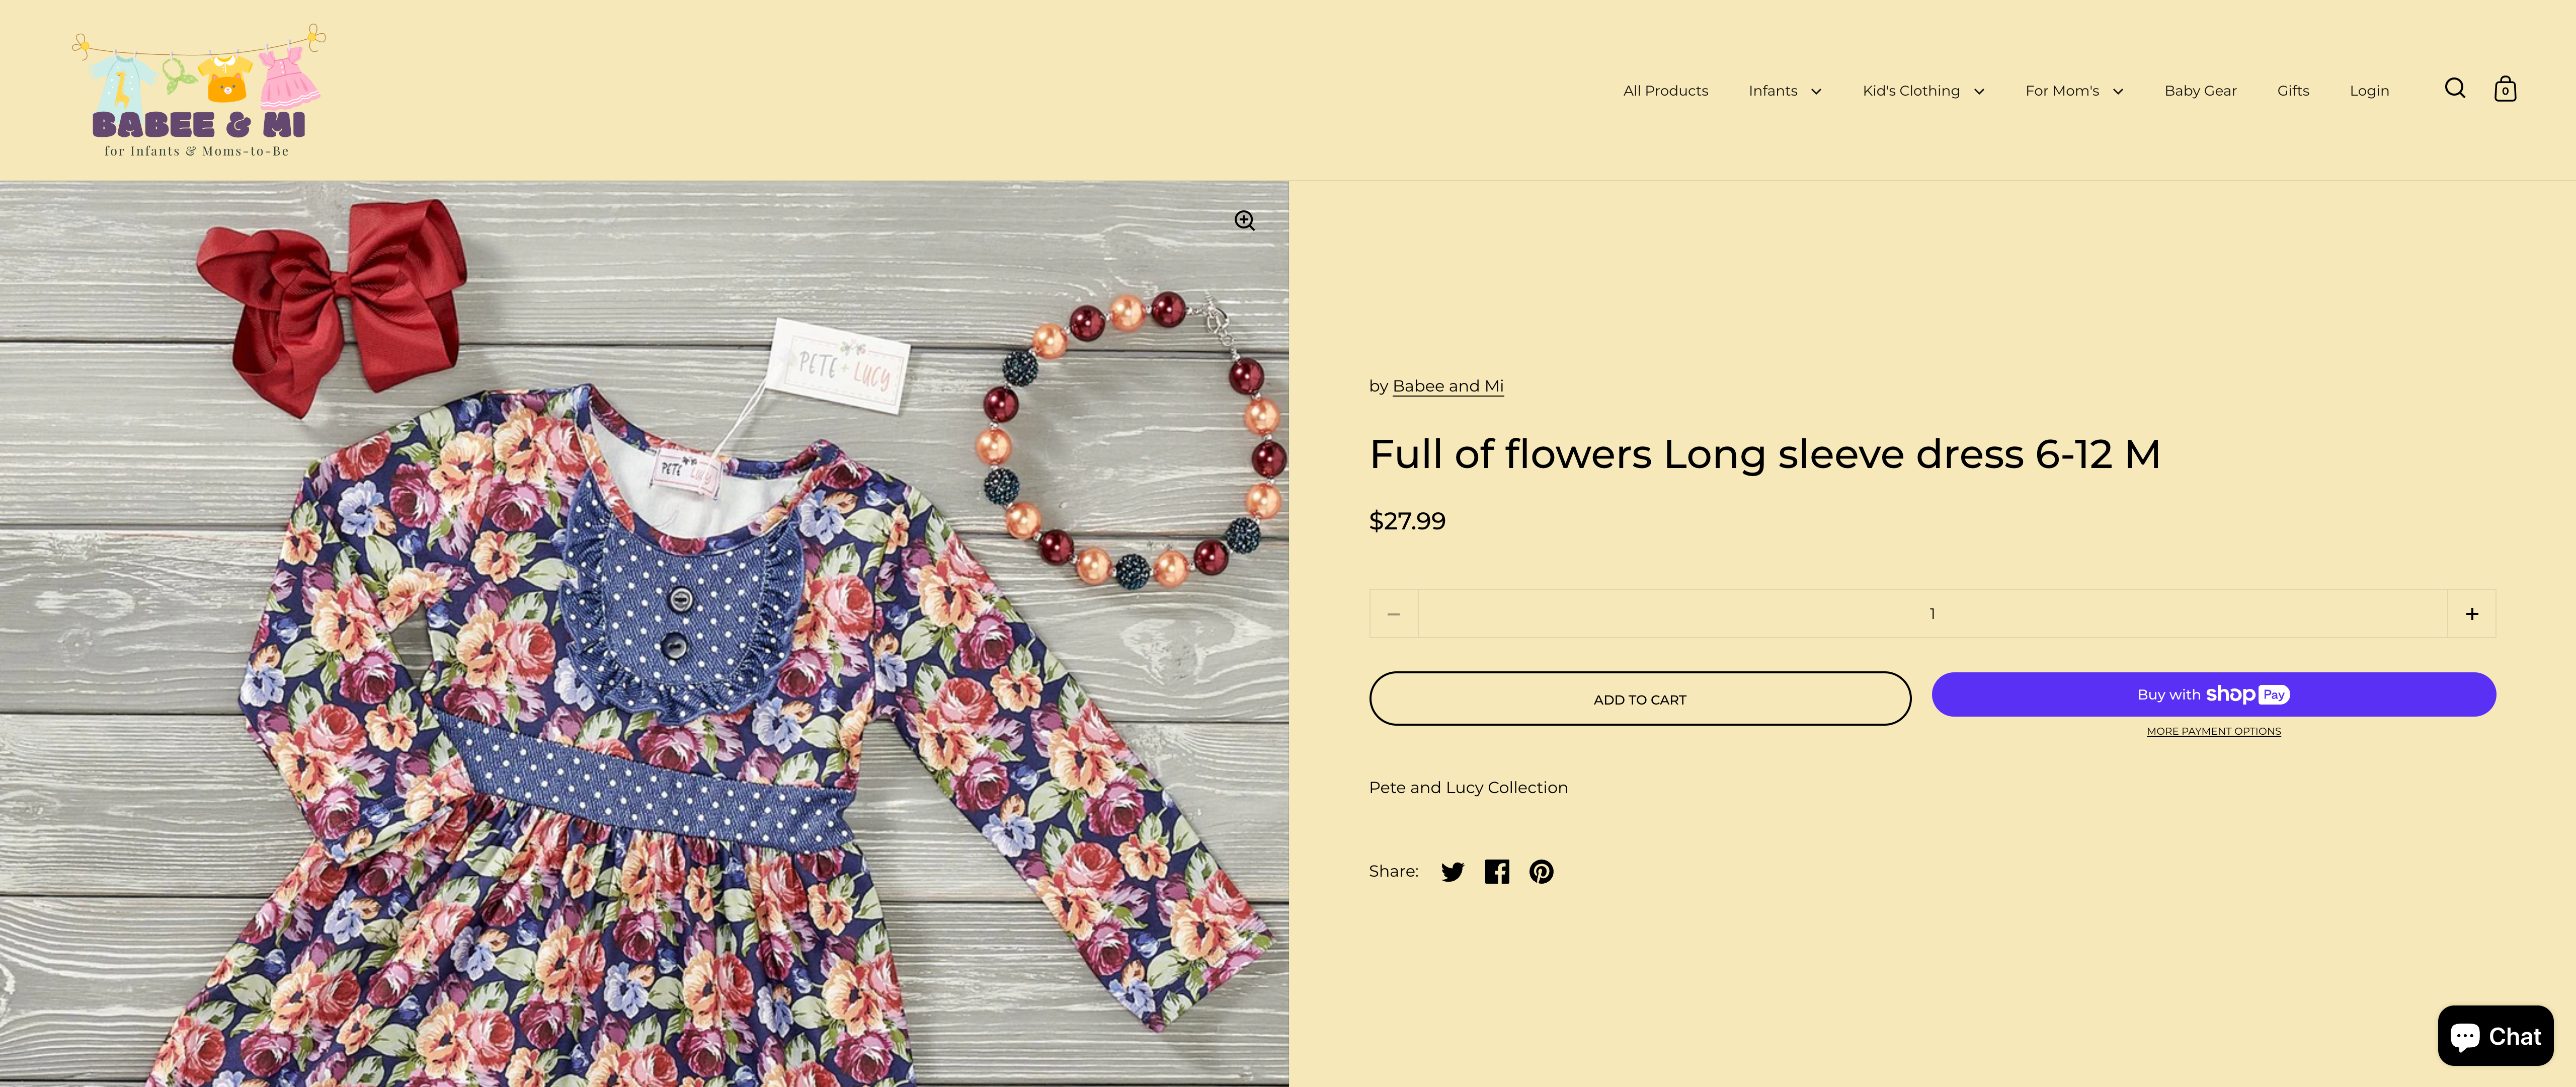Click the quantity input field
2576x1087 pixels.
pos(1932,614)
